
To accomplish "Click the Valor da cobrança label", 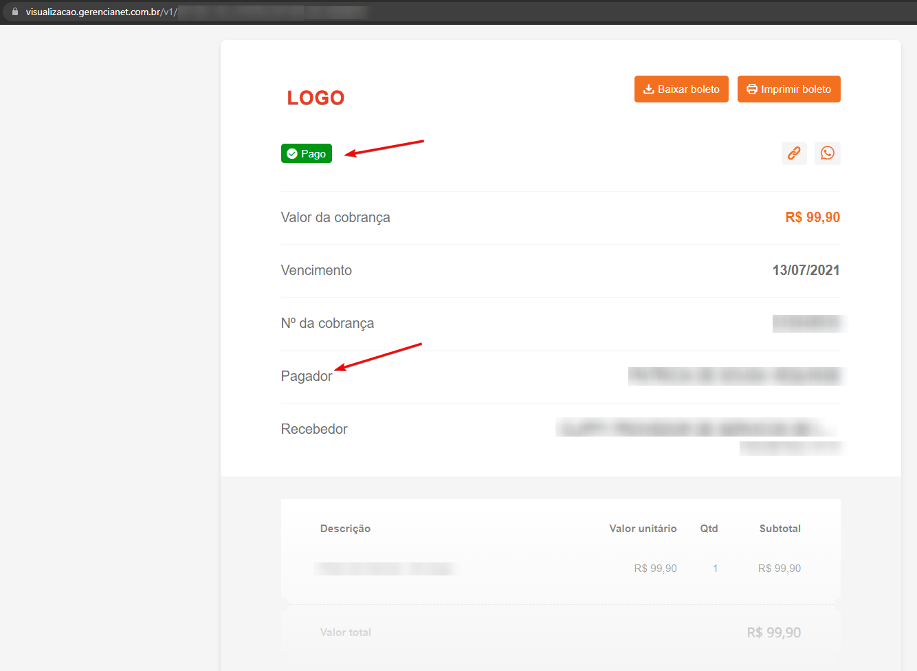I will tap(335, 217).
